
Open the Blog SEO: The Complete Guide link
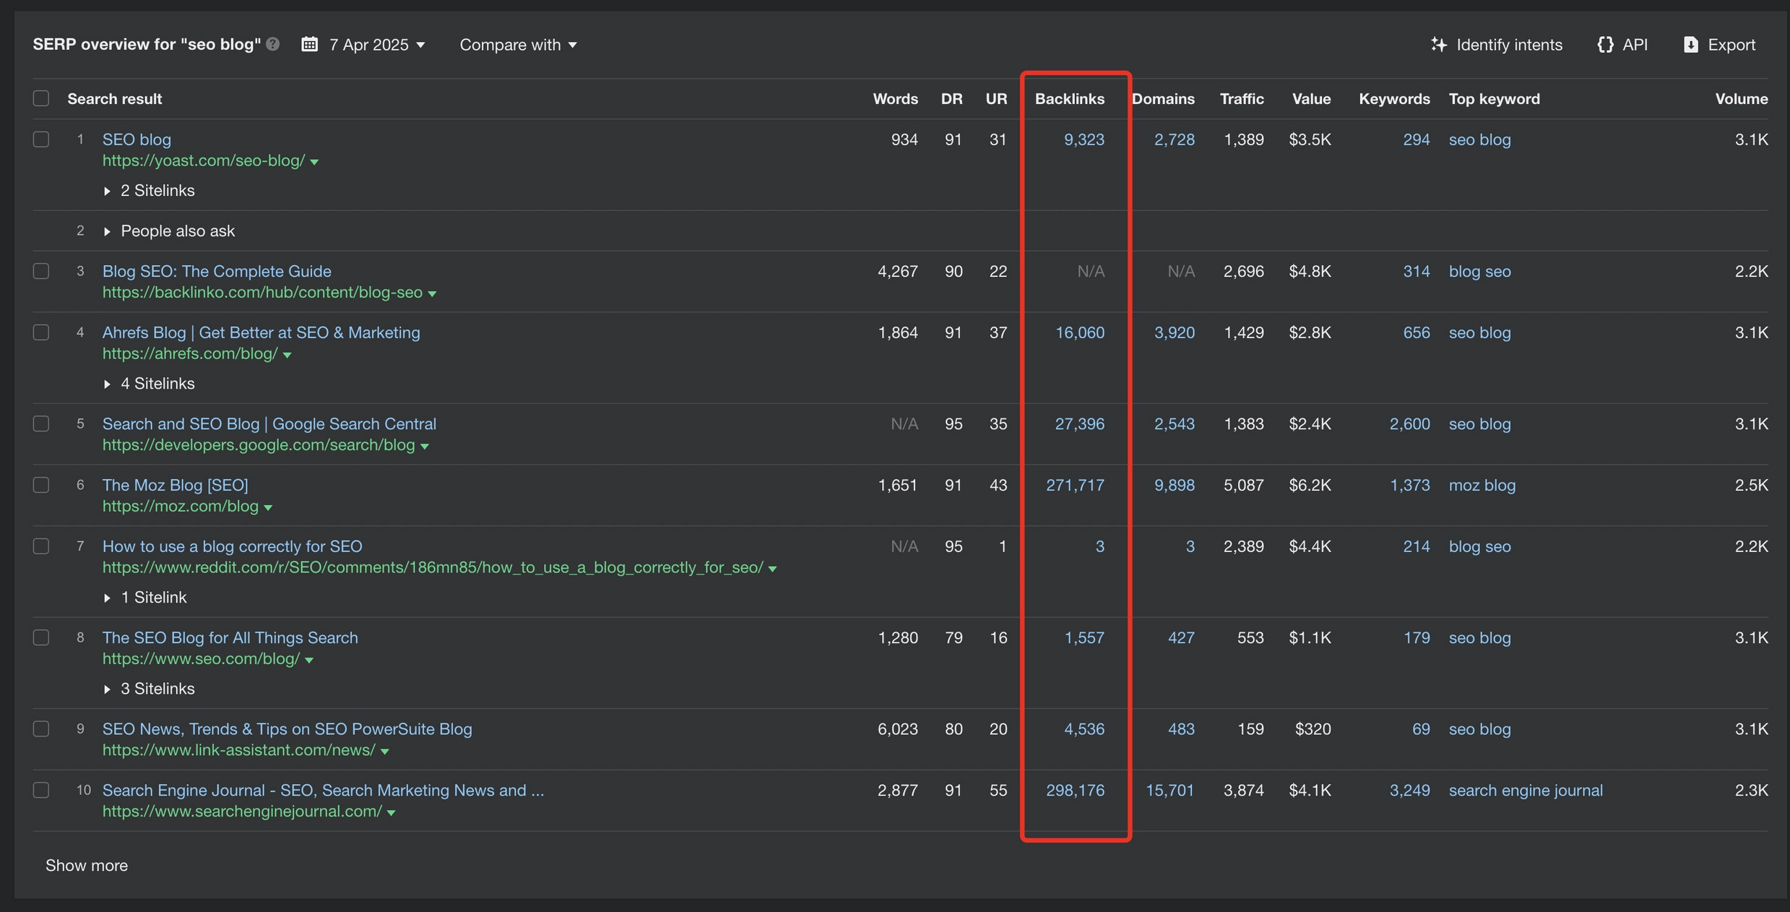(x=217, y=271)
